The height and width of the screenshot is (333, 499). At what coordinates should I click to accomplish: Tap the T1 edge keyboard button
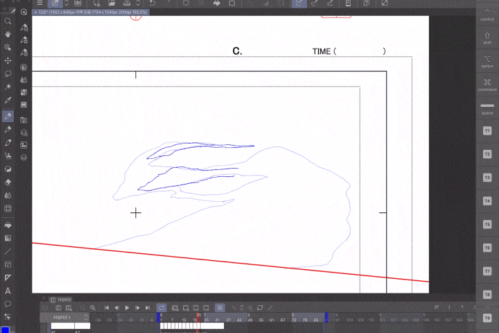click(x=487, y=130)
